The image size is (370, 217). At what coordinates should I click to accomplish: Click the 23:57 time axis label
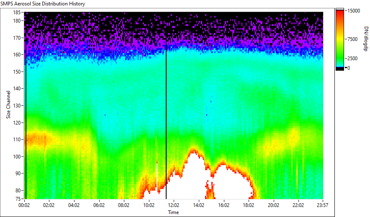tap(323, 205)
